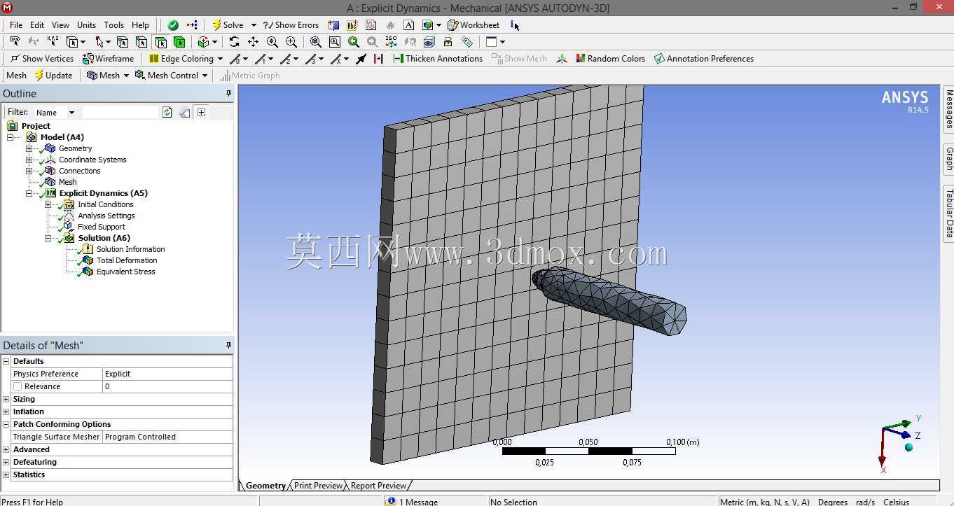
Task: Expand the Sizing section
Action: (x=6, y=399)
